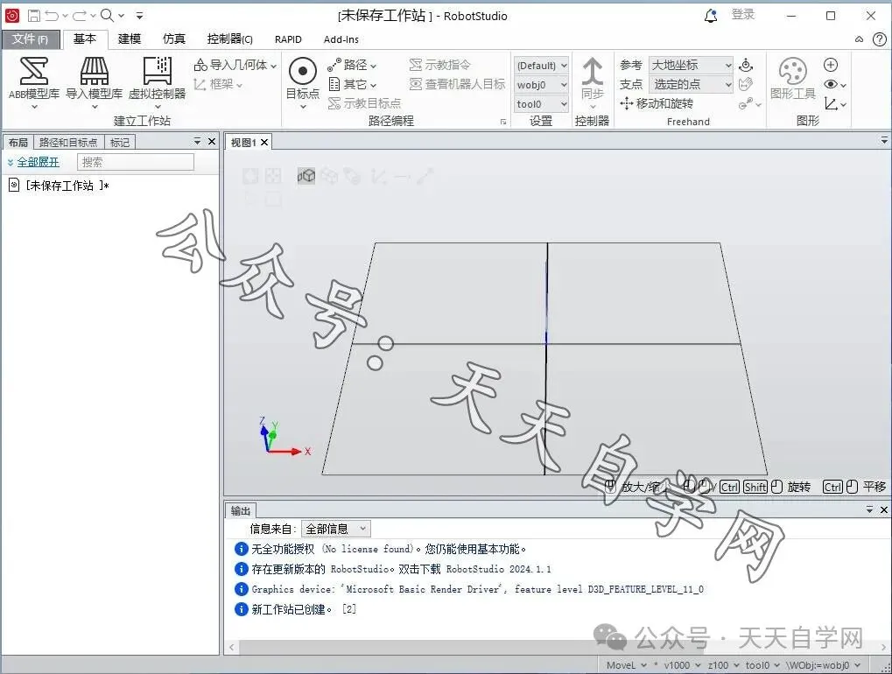Screen dimensions: 892x674
Task: Click the save icon in quick access toolbar
Action: 34,16
